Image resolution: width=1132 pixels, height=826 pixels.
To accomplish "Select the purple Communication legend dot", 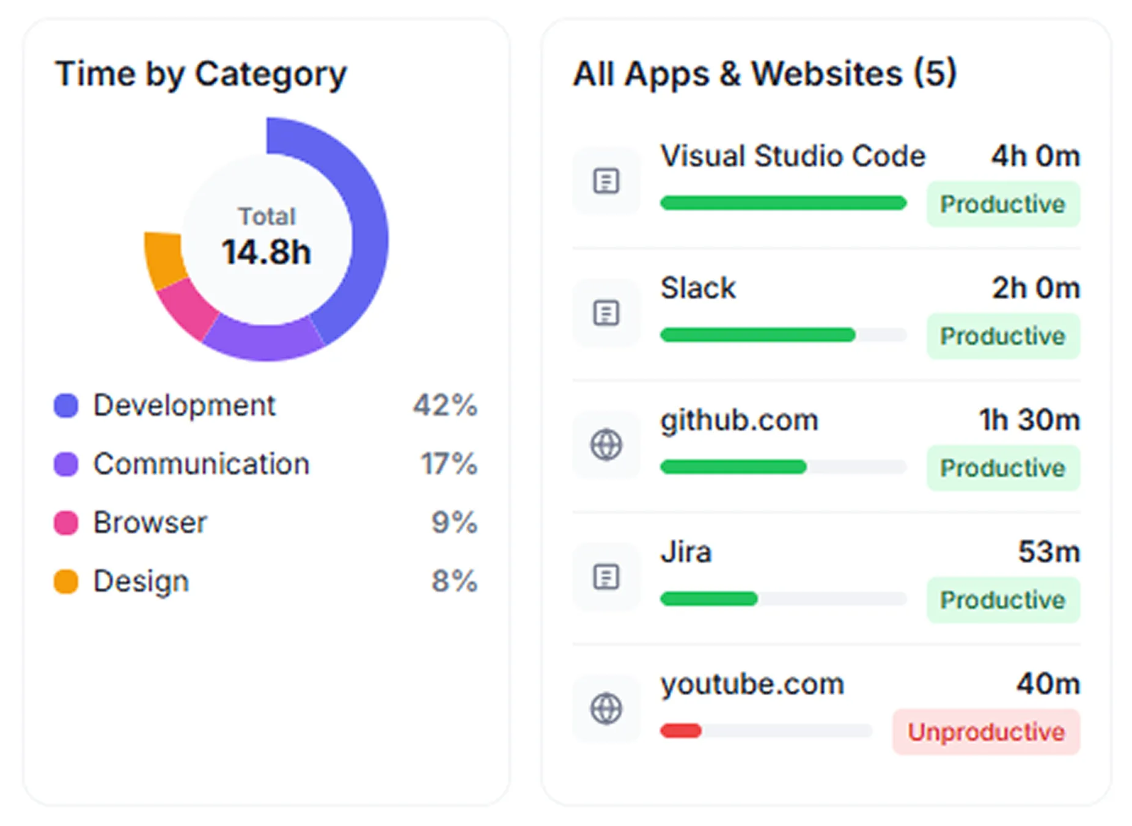I will click(66, 464).
